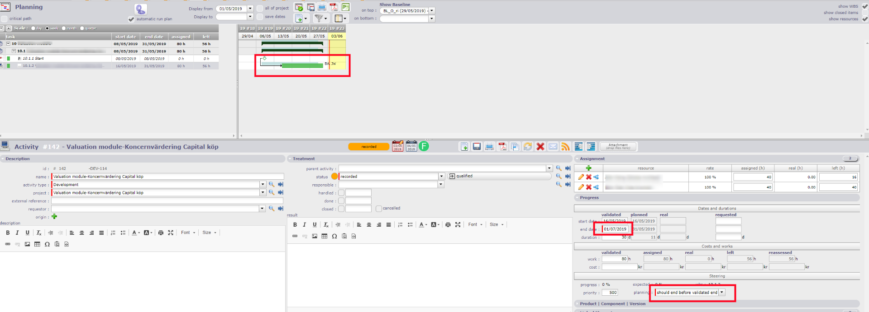Collapse the Treatment section header
The image size is (869, 312).
pos(290,159)
